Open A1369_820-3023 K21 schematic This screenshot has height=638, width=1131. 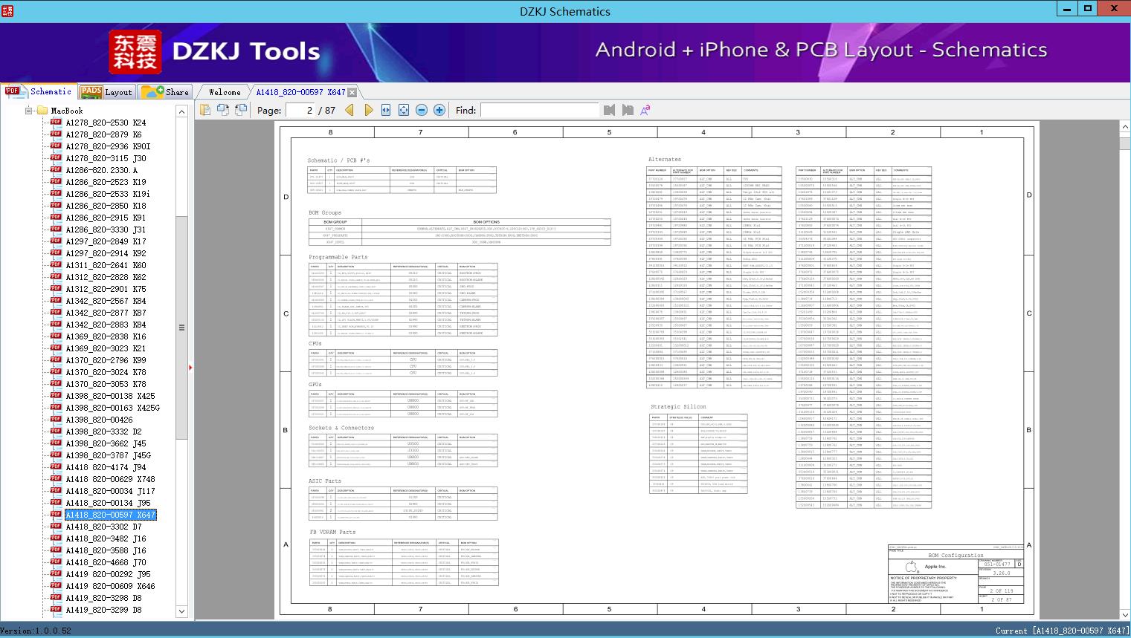(106, 348)
